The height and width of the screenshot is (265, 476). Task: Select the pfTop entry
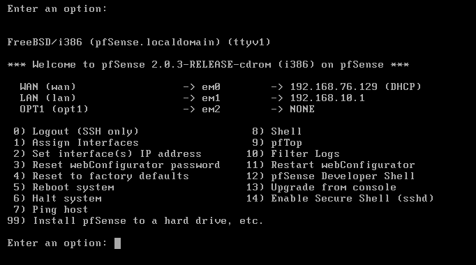276,143
